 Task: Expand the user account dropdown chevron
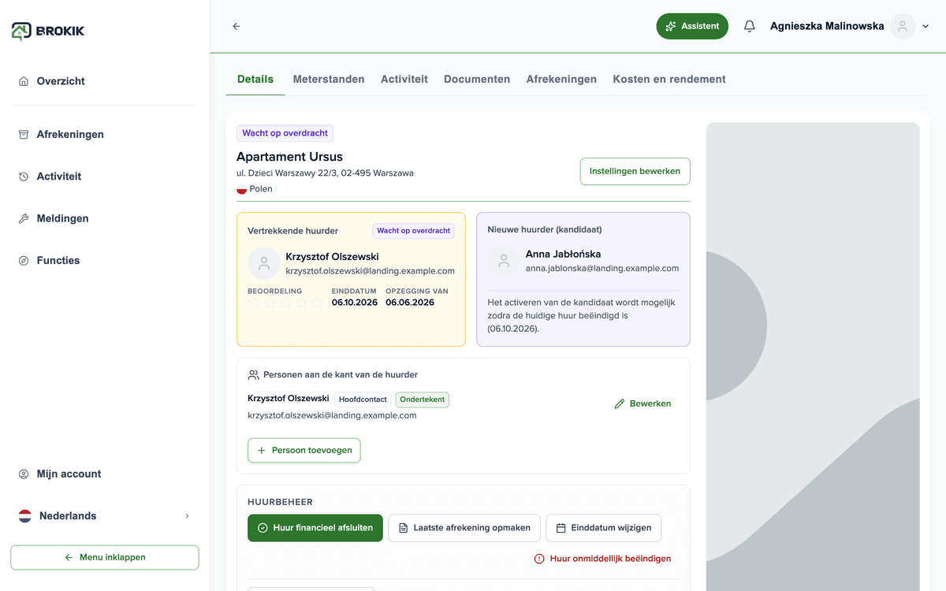[x=926, y=26]
